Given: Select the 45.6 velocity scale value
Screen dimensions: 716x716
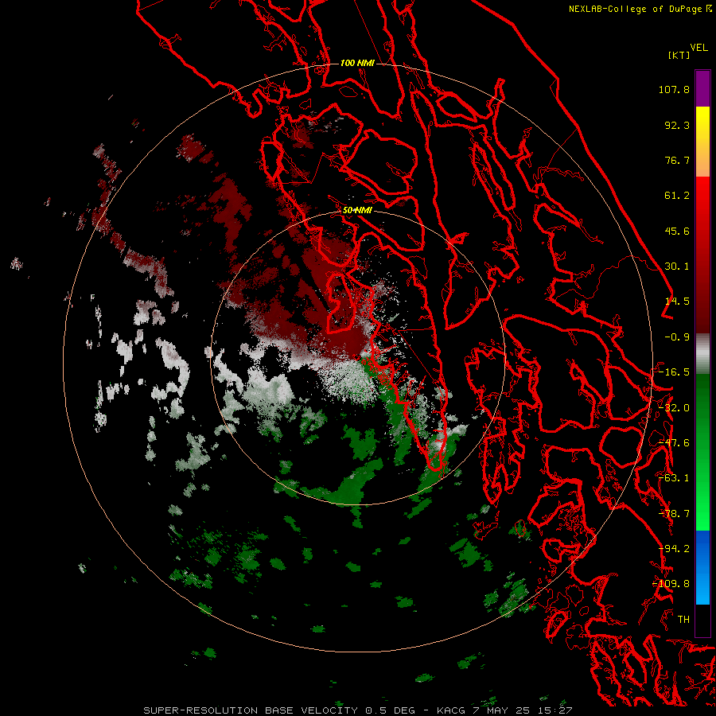Looking at the screenshot, I should (677, 231).
